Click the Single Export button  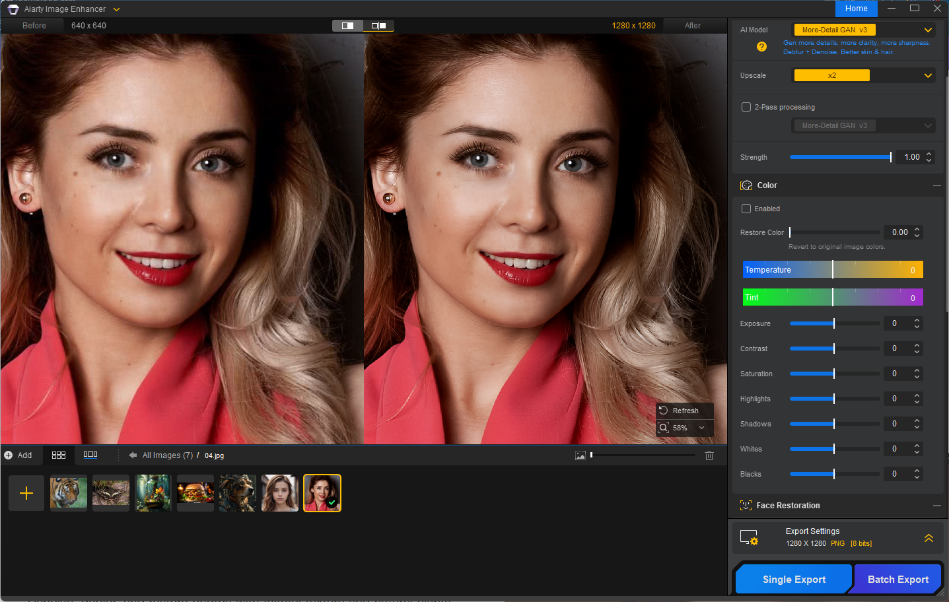(794, 580)
